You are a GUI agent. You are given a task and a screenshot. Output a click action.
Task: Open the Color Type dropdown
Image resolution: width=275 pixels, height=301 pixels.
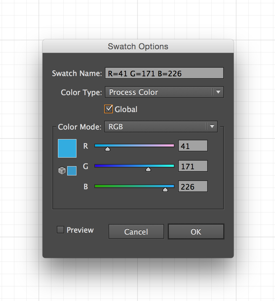click(x=164, y=92)
